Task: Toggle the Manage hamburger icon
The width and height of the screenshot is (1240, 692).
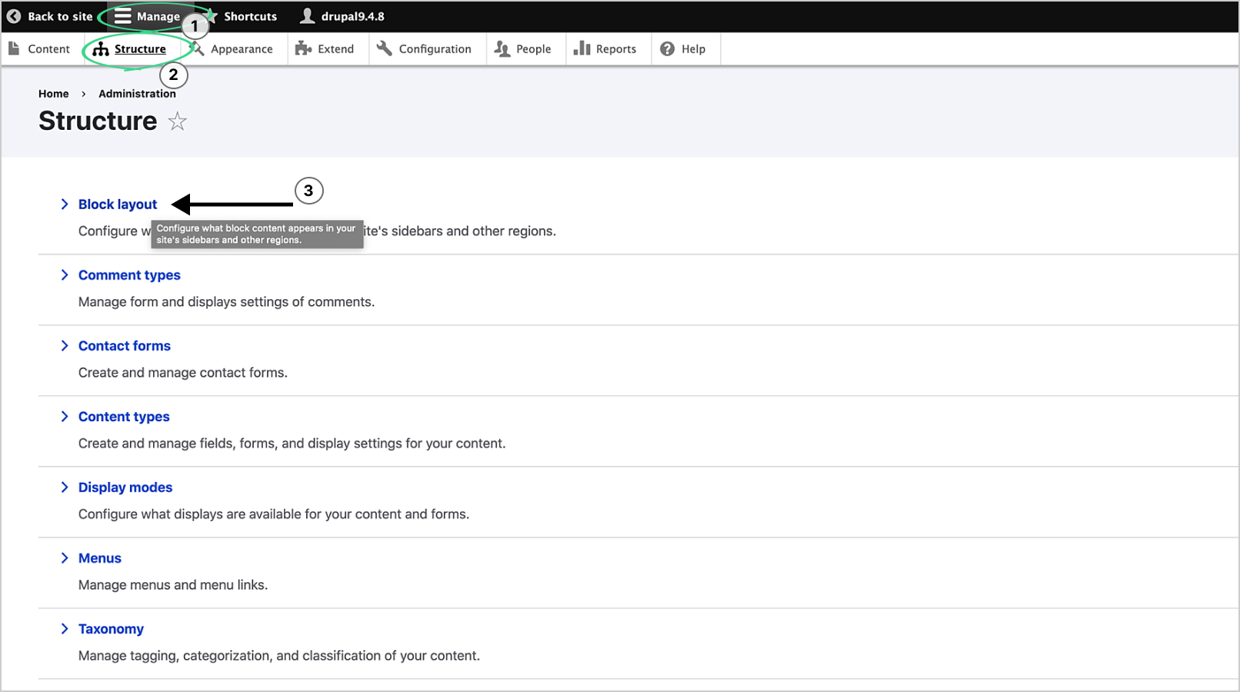Action: 123,16
